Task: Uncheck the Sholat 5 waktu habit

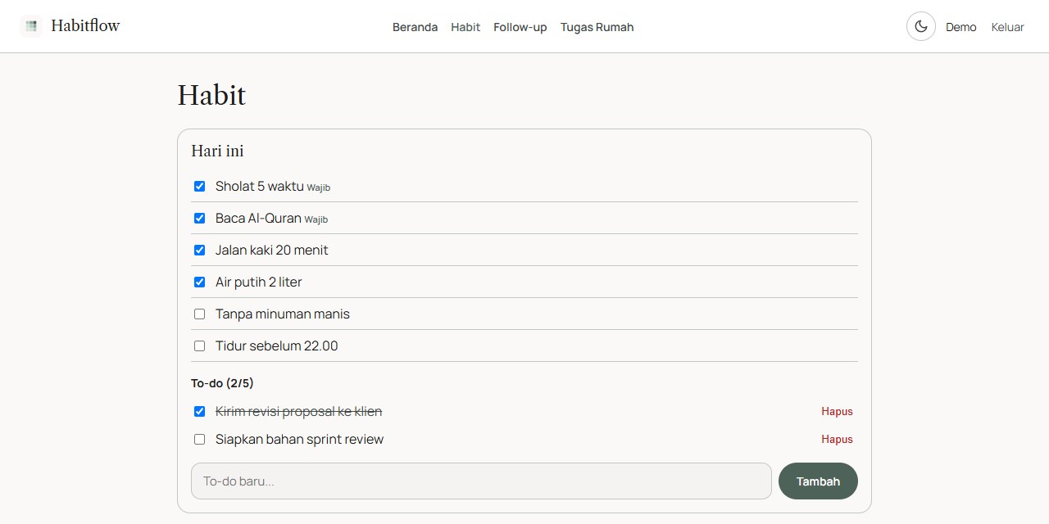Action: coord(199,187)
